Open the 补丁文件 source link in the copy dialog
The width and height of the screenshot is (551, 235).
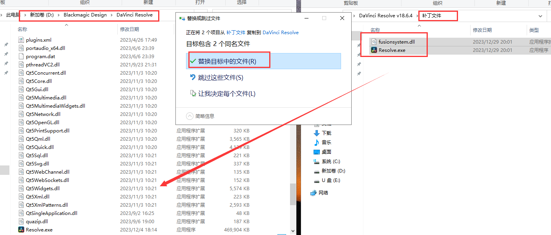(236, 33)
